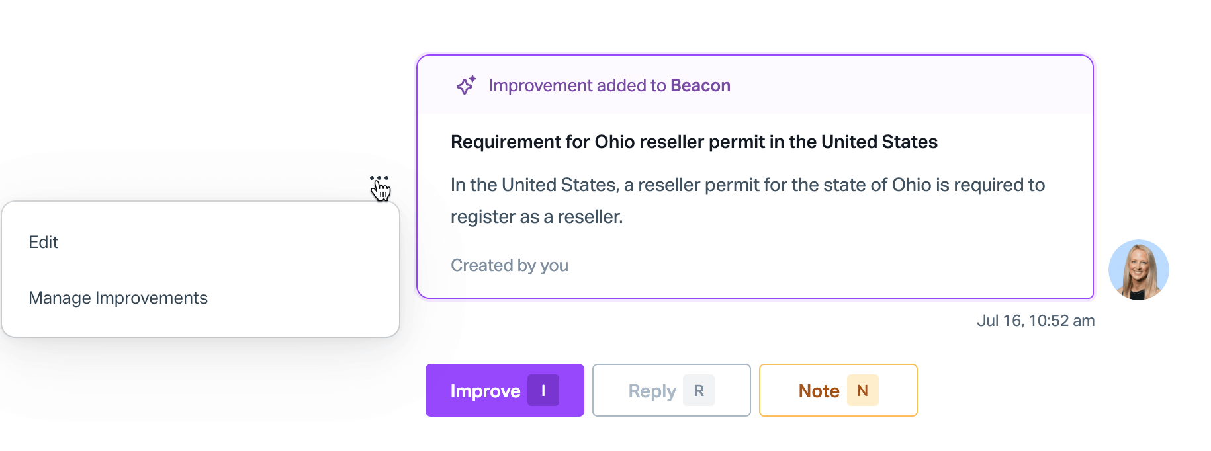Viewport: 1211px width, 451px height.
Task: Click the Improve button
Action: [x=505, y=390]
